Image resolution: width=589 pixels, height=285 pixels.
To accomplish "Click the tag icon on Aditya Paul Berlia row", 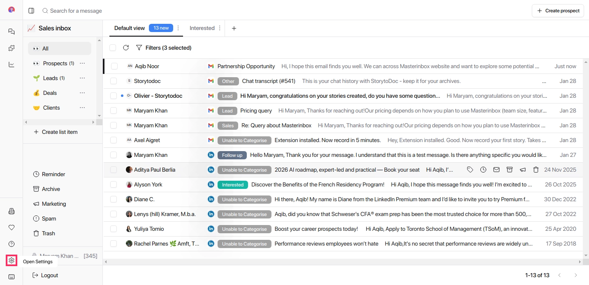I will click(470, 170).
